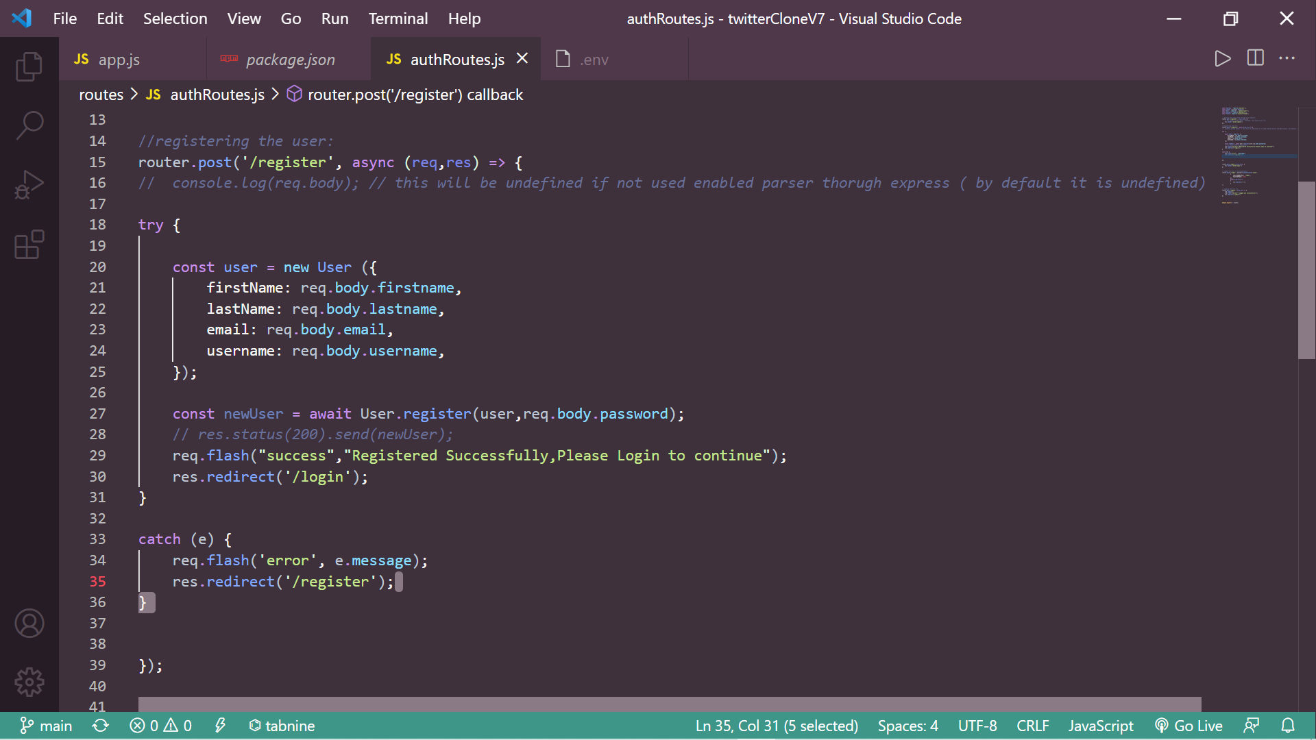
Task: Click the routes breadcrumb folder
Action: click(x=101, y=95)
